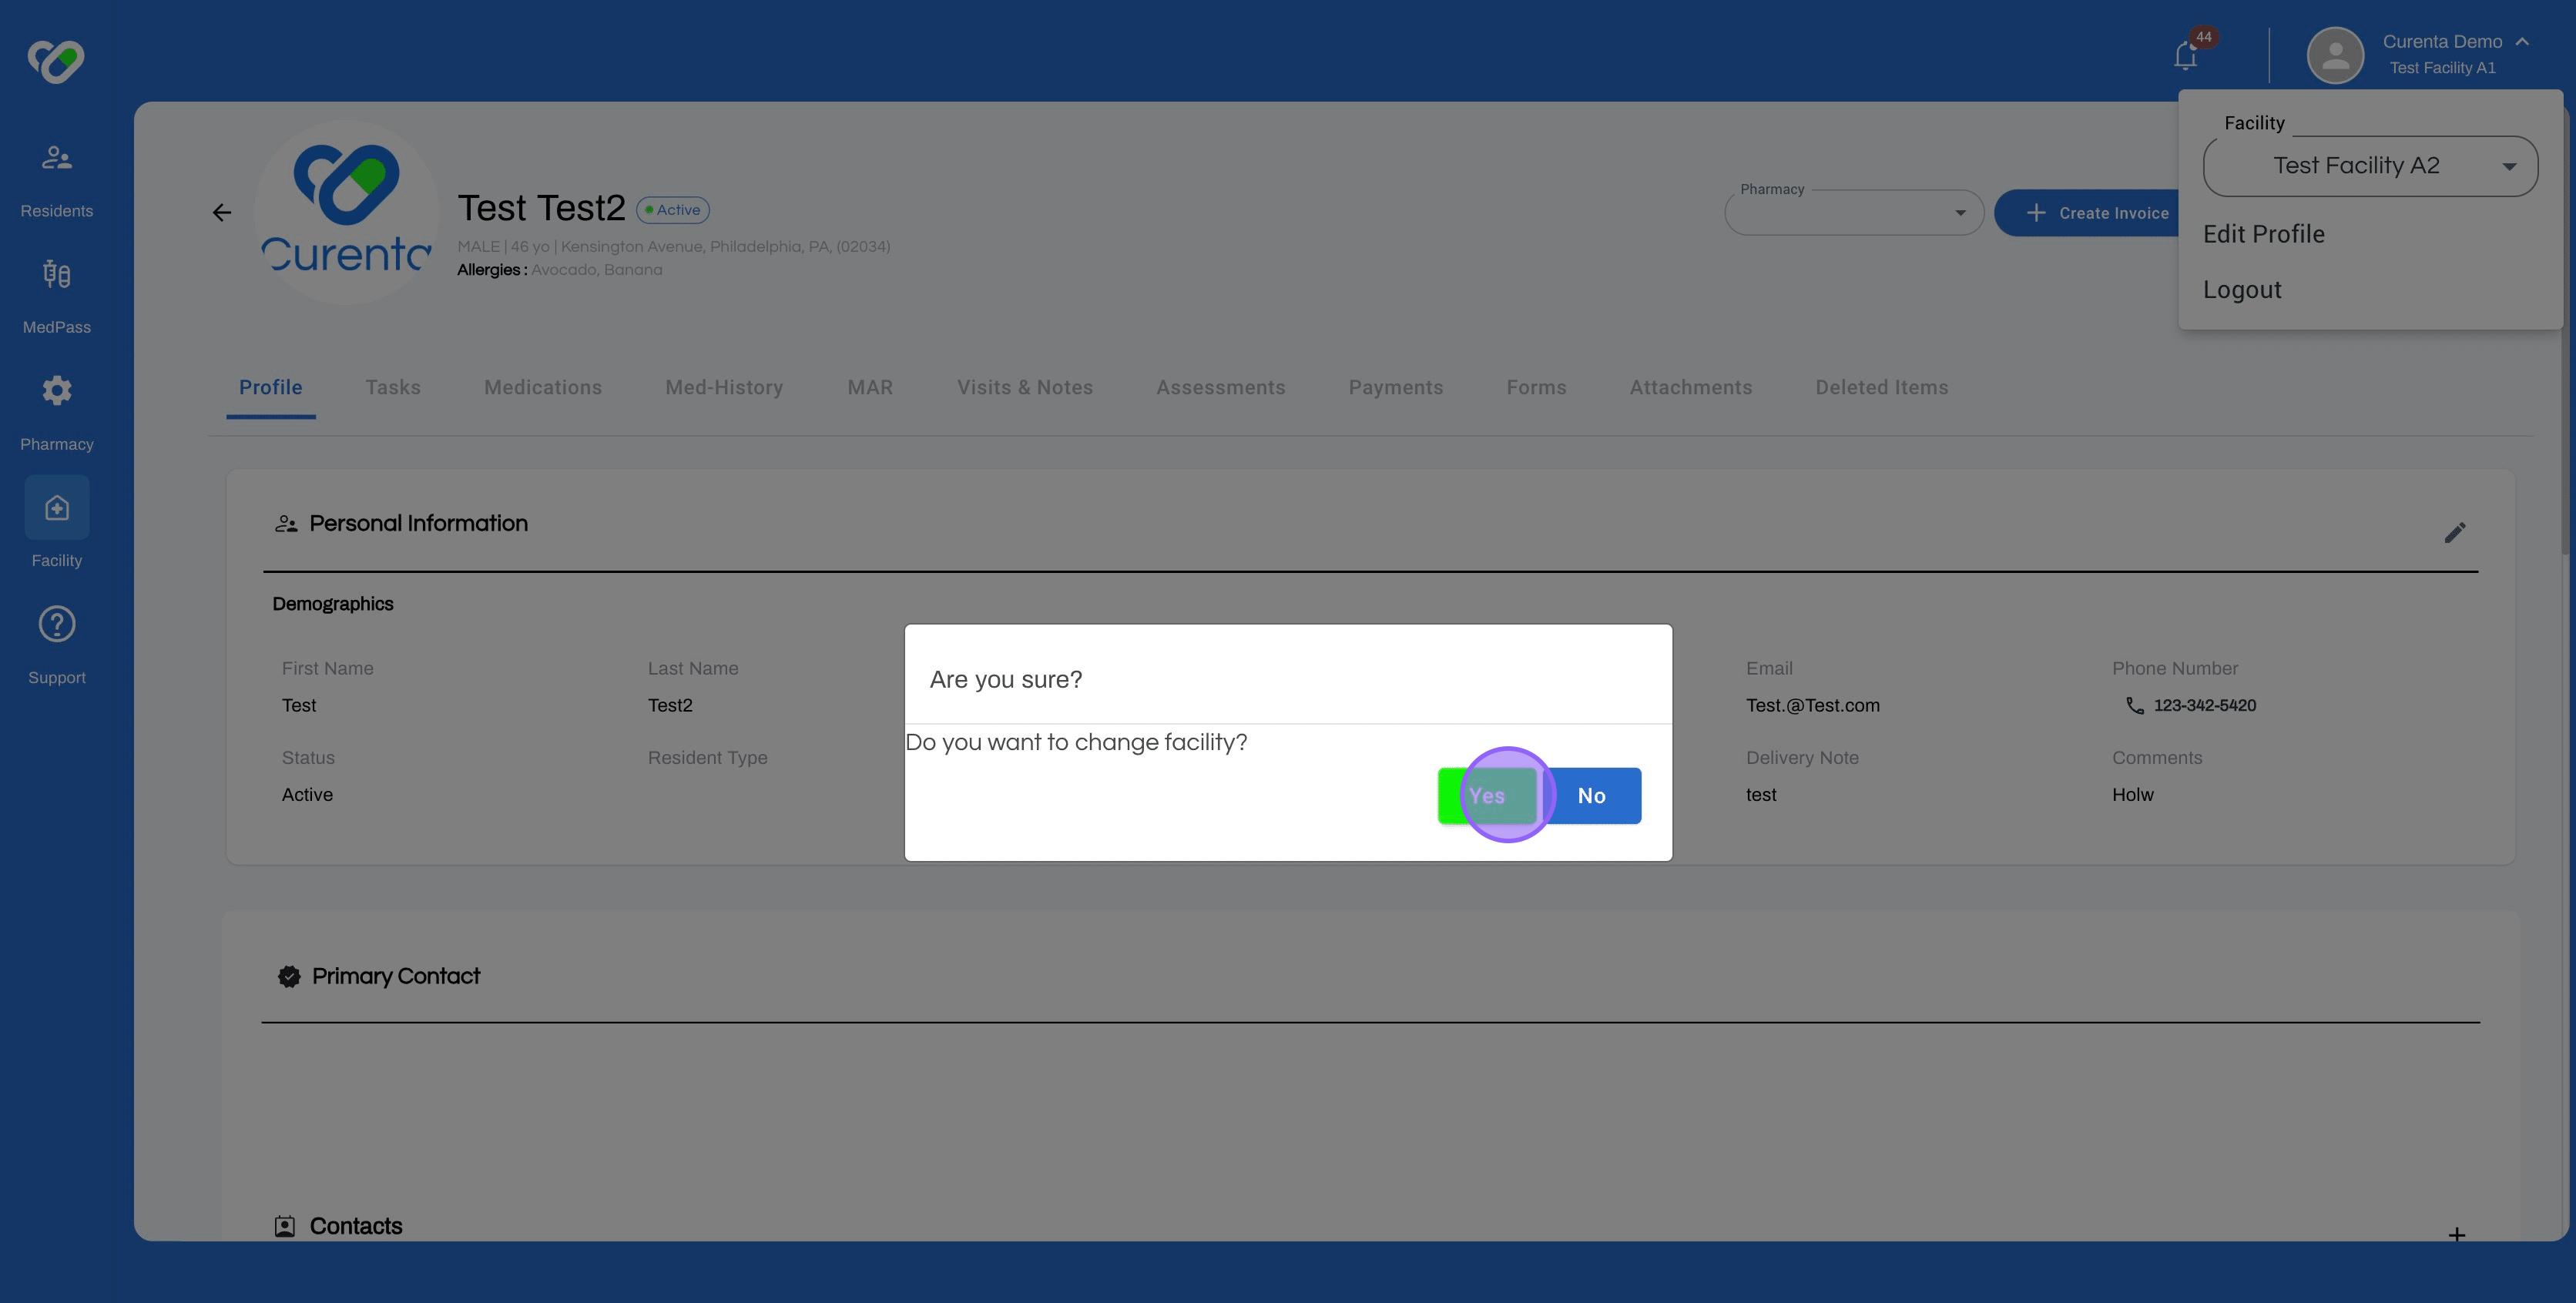The width and height of the screenshot is (2576, 1303).
Task: Switch to the Payments tab
Action: coord(1396,388)
